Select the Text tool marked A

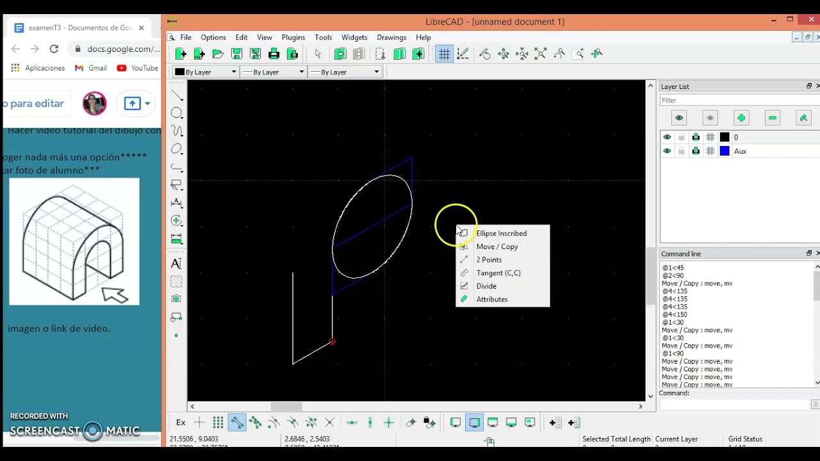pyautogui.click(x=177, y=264)
